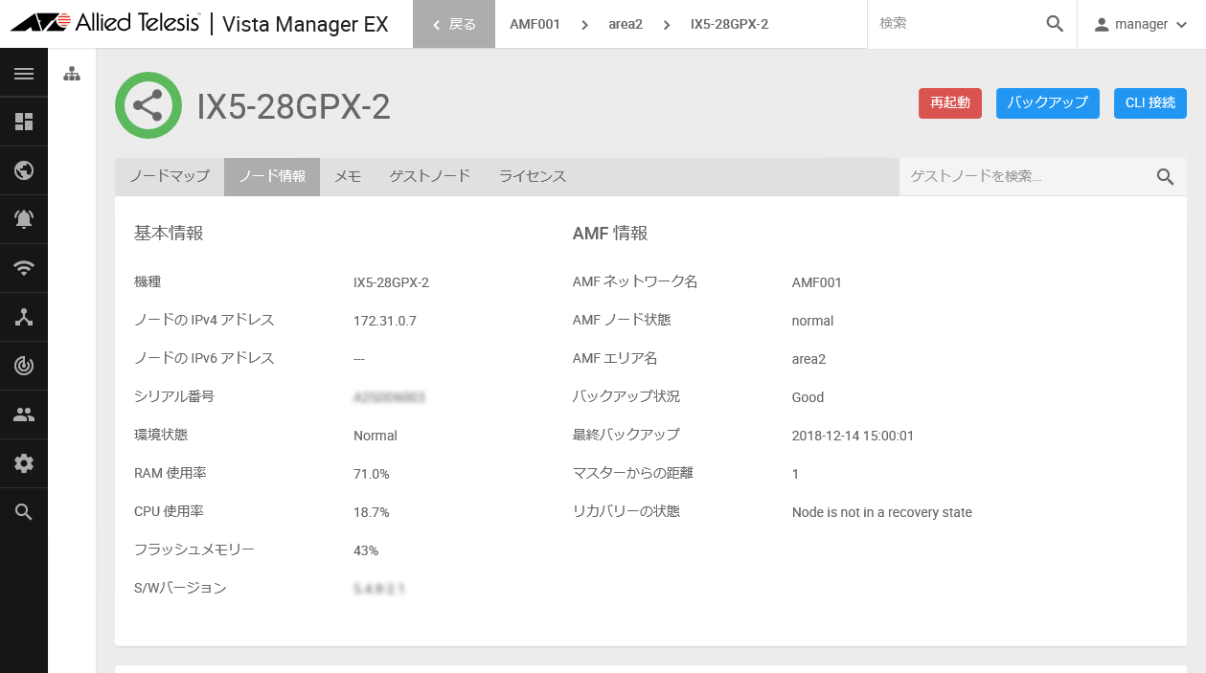1206x673 pixels.
Task: Open the user management people icon
Action: 24,415
